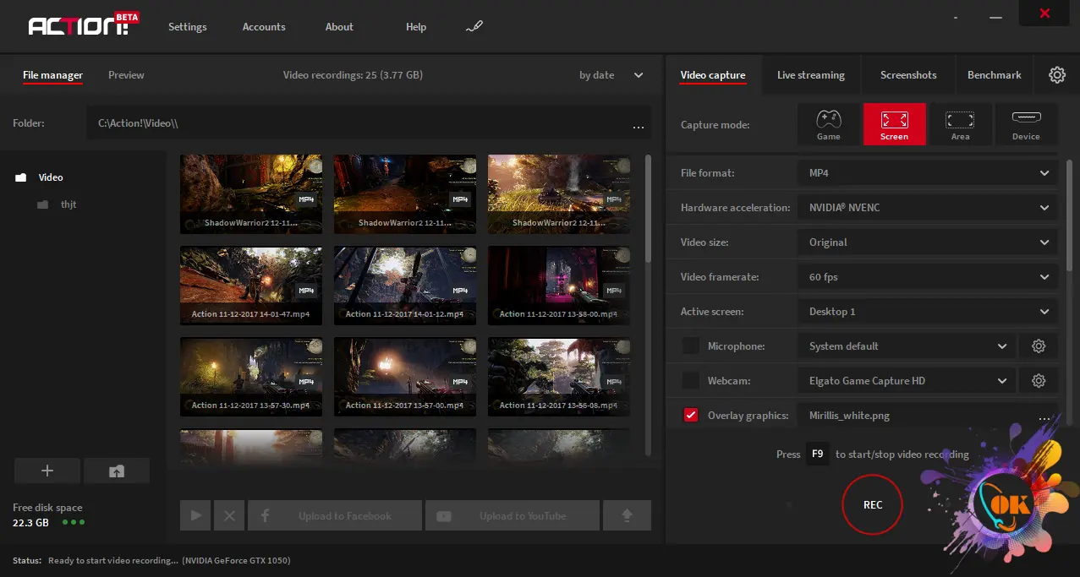
Task: Uncheck the Overlay graphics checkbox
Action: coord(691,416)
